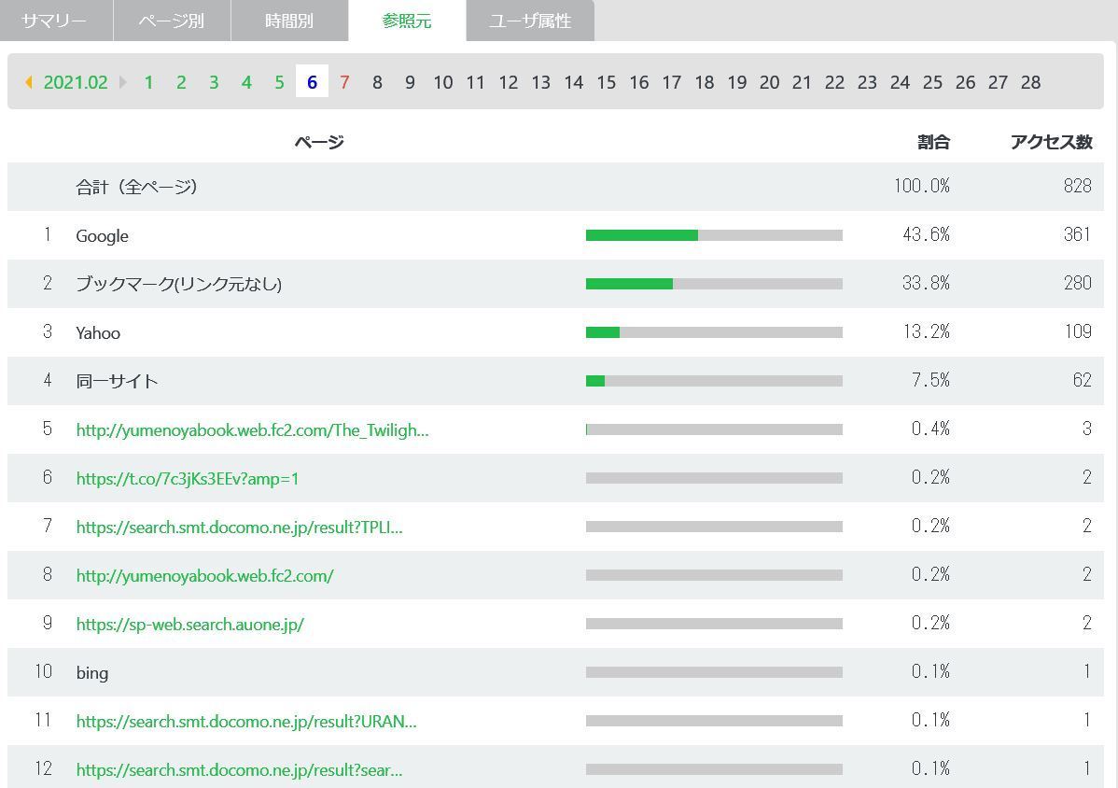
Task: Open the t.co/7c3jKs3EEv?amp=1 referrer link
Action: 187,479
